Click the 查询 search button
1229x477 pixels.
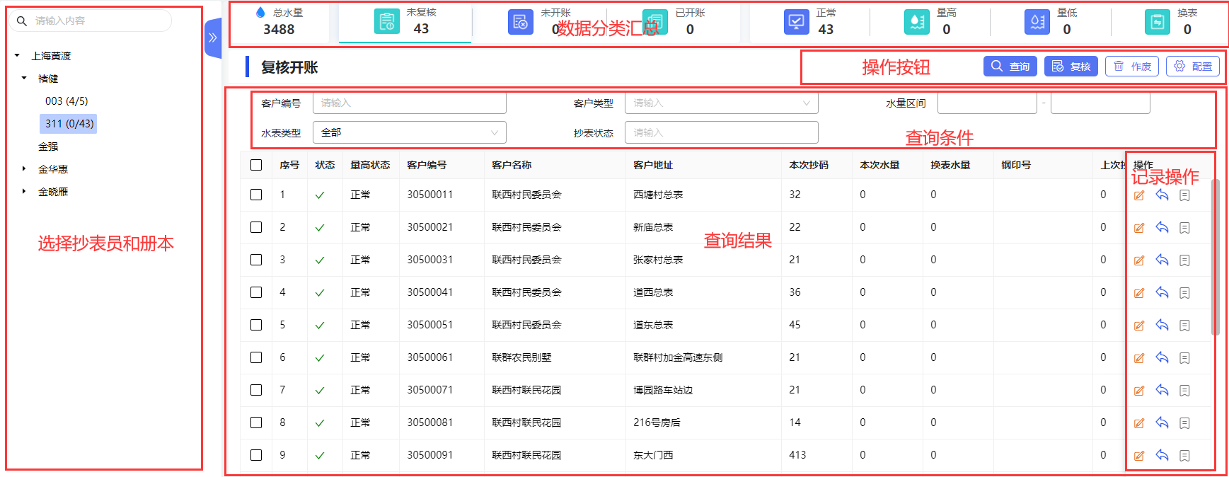click(x=1010, y=67)
